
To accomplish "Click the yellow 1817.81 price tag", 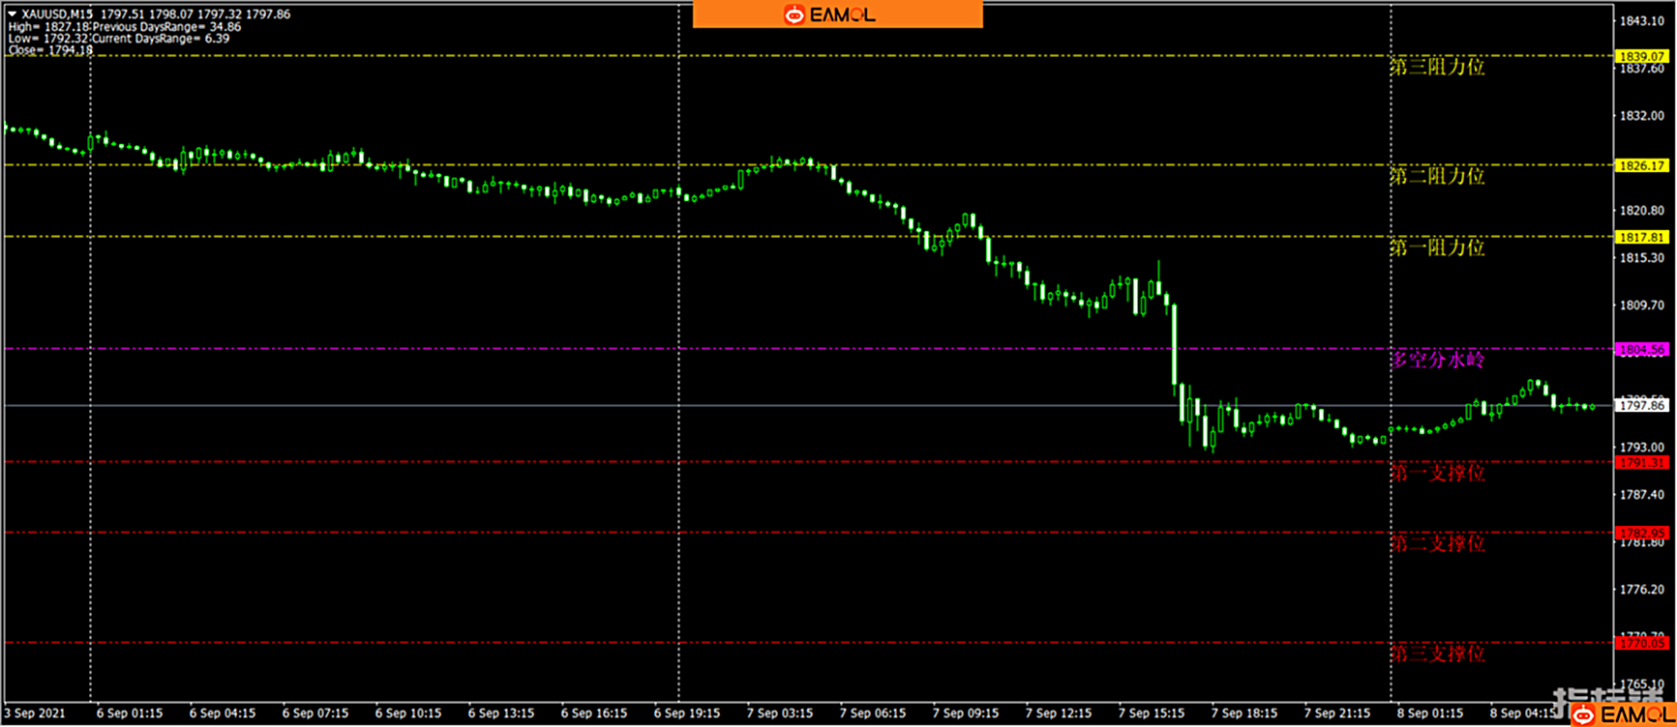I will coord(1641,237).
